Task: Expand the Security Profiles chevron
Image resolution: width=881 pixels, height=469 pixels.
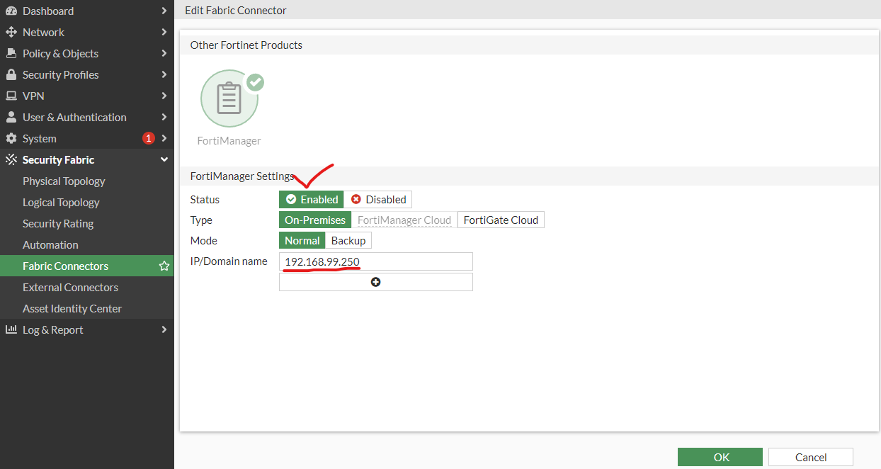Action: tap(164, 75)
